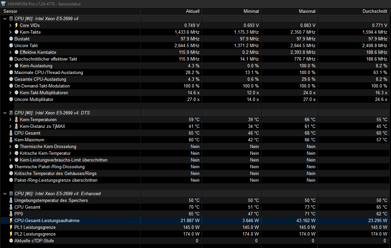Image resolution: width=391 pixels, height=248 pixels.
Task: Expand the Effektive Kerntakte row
Action: pos(10,52)
